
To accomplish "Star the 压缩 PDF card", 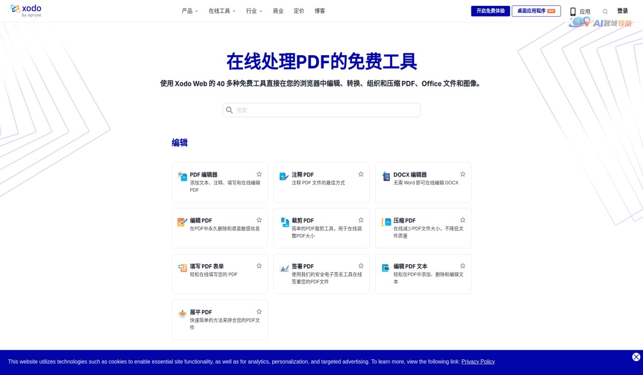I will pos(462,220).
